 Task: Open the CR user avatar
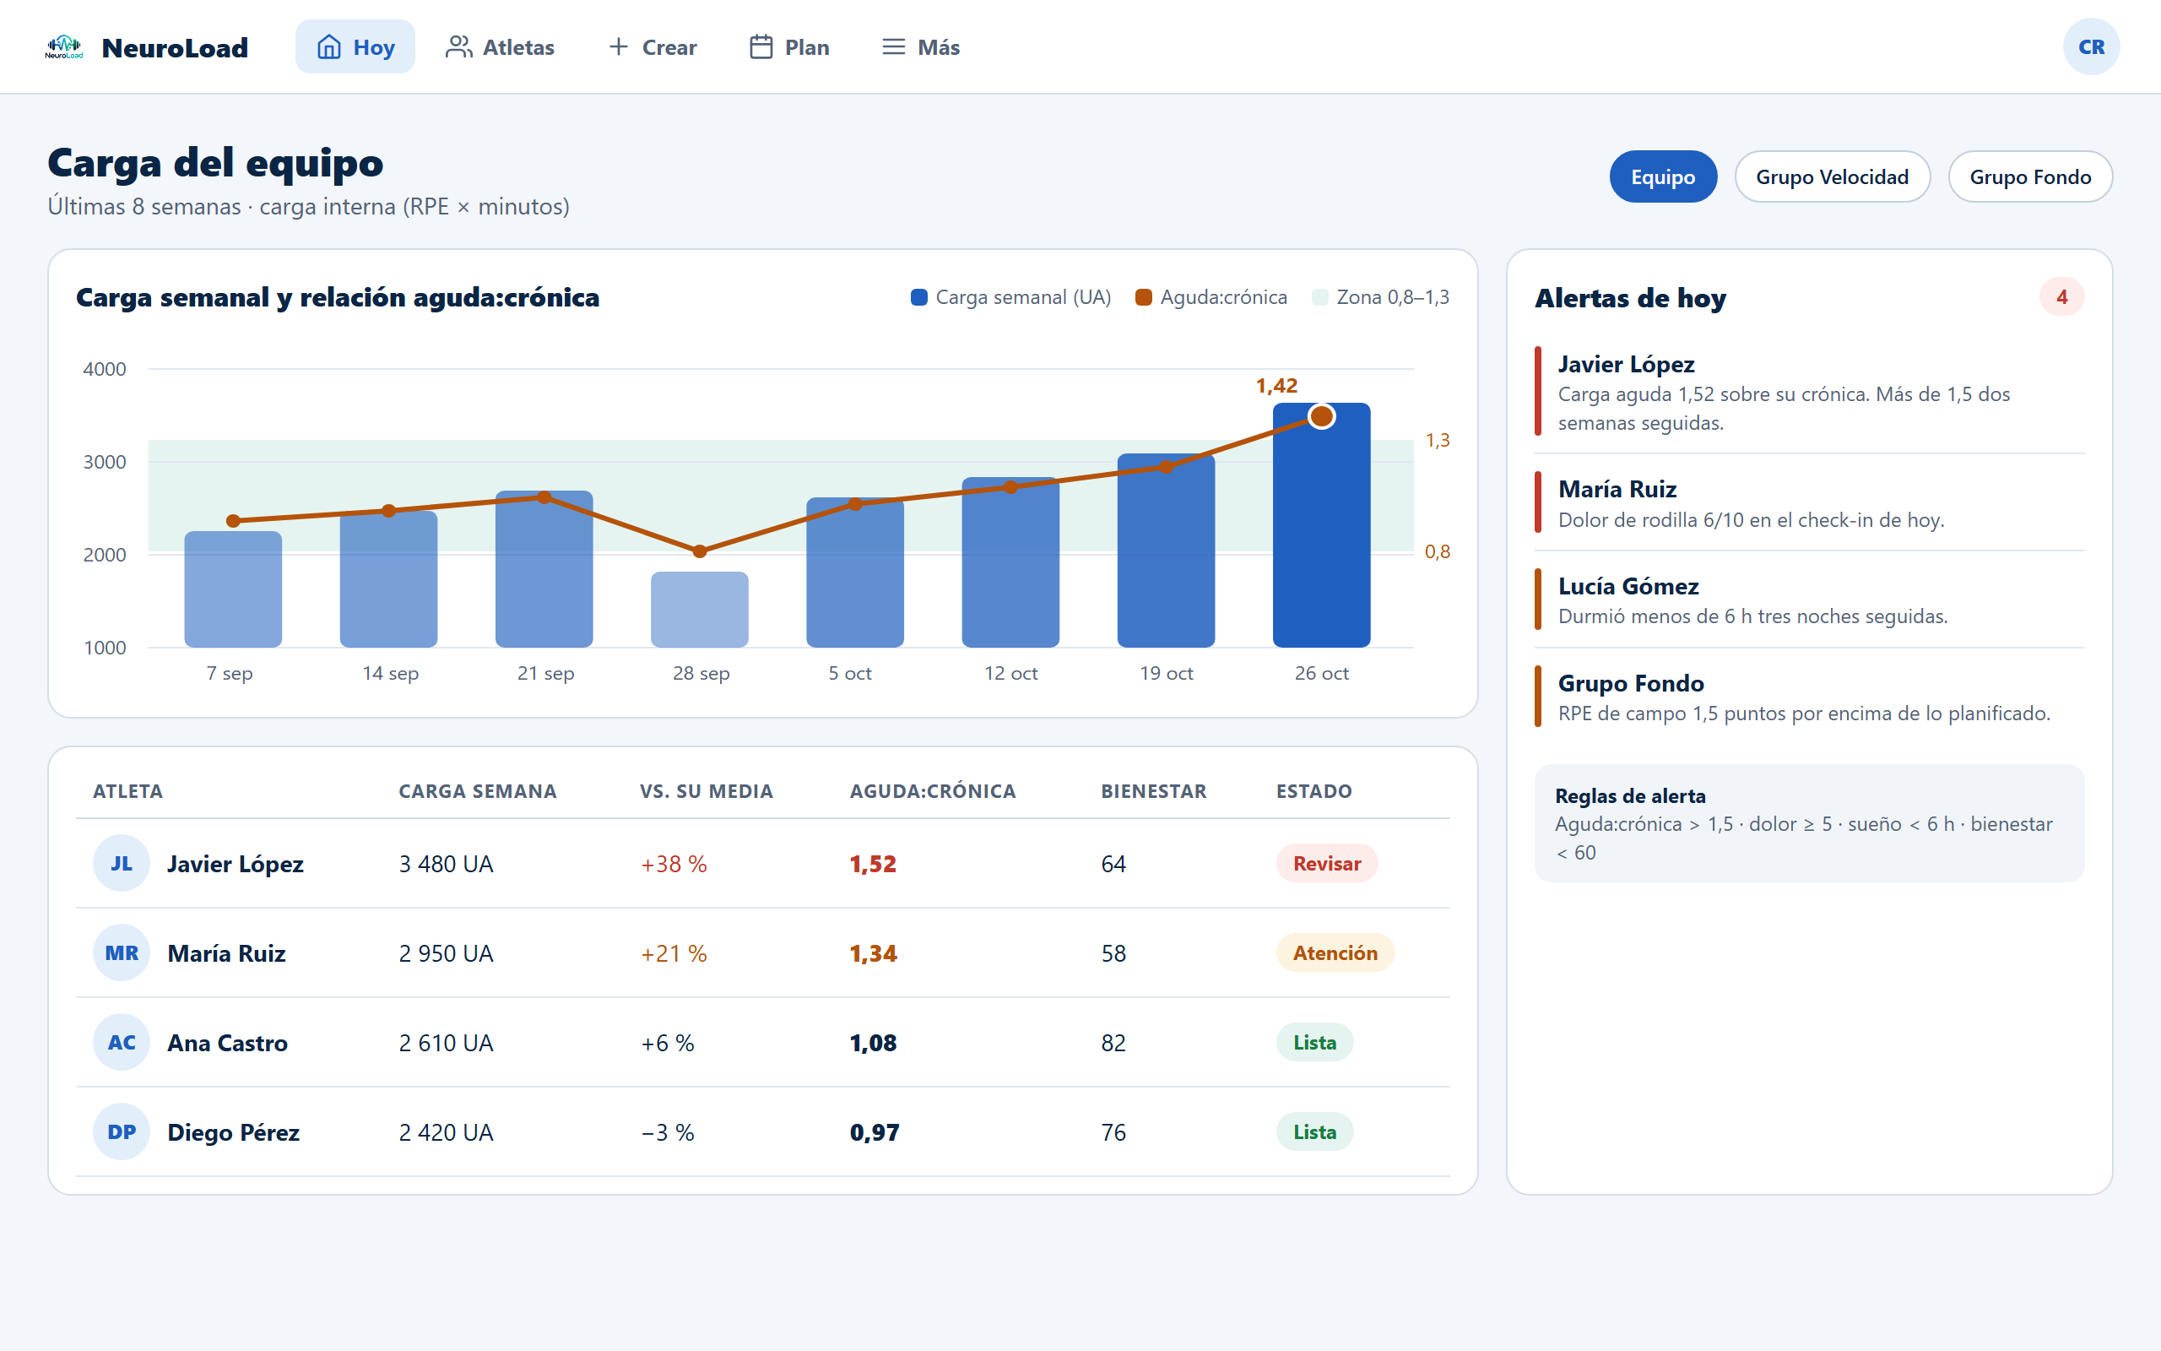[x=2091, y=46]
